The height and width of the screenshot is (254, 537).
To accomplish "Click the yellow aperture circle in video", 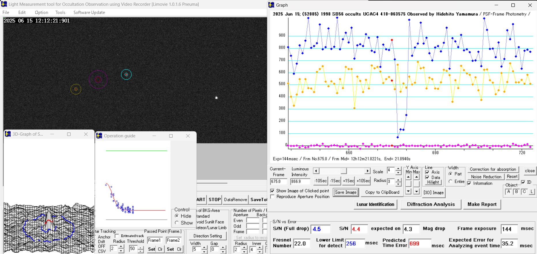I will click(x=76, y=89).
